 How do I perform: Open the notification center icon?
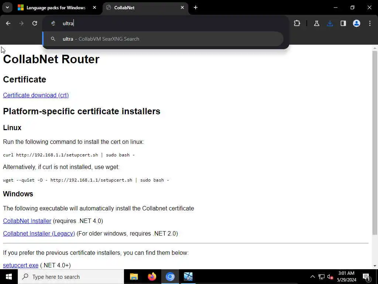(x=366, y=277)
